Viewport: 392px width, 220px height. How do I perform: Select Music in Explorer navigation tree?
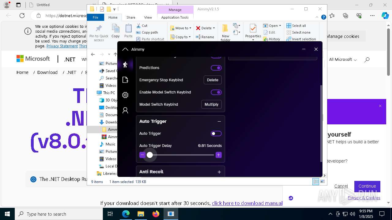click(x=107, y=144)
